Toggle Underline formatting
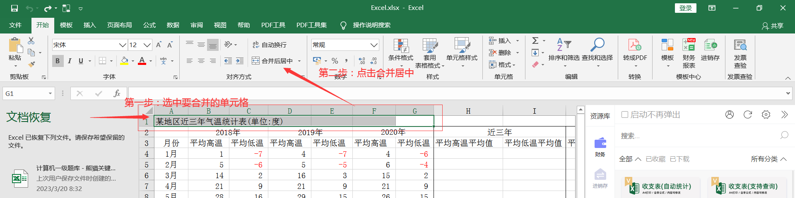 81,61
